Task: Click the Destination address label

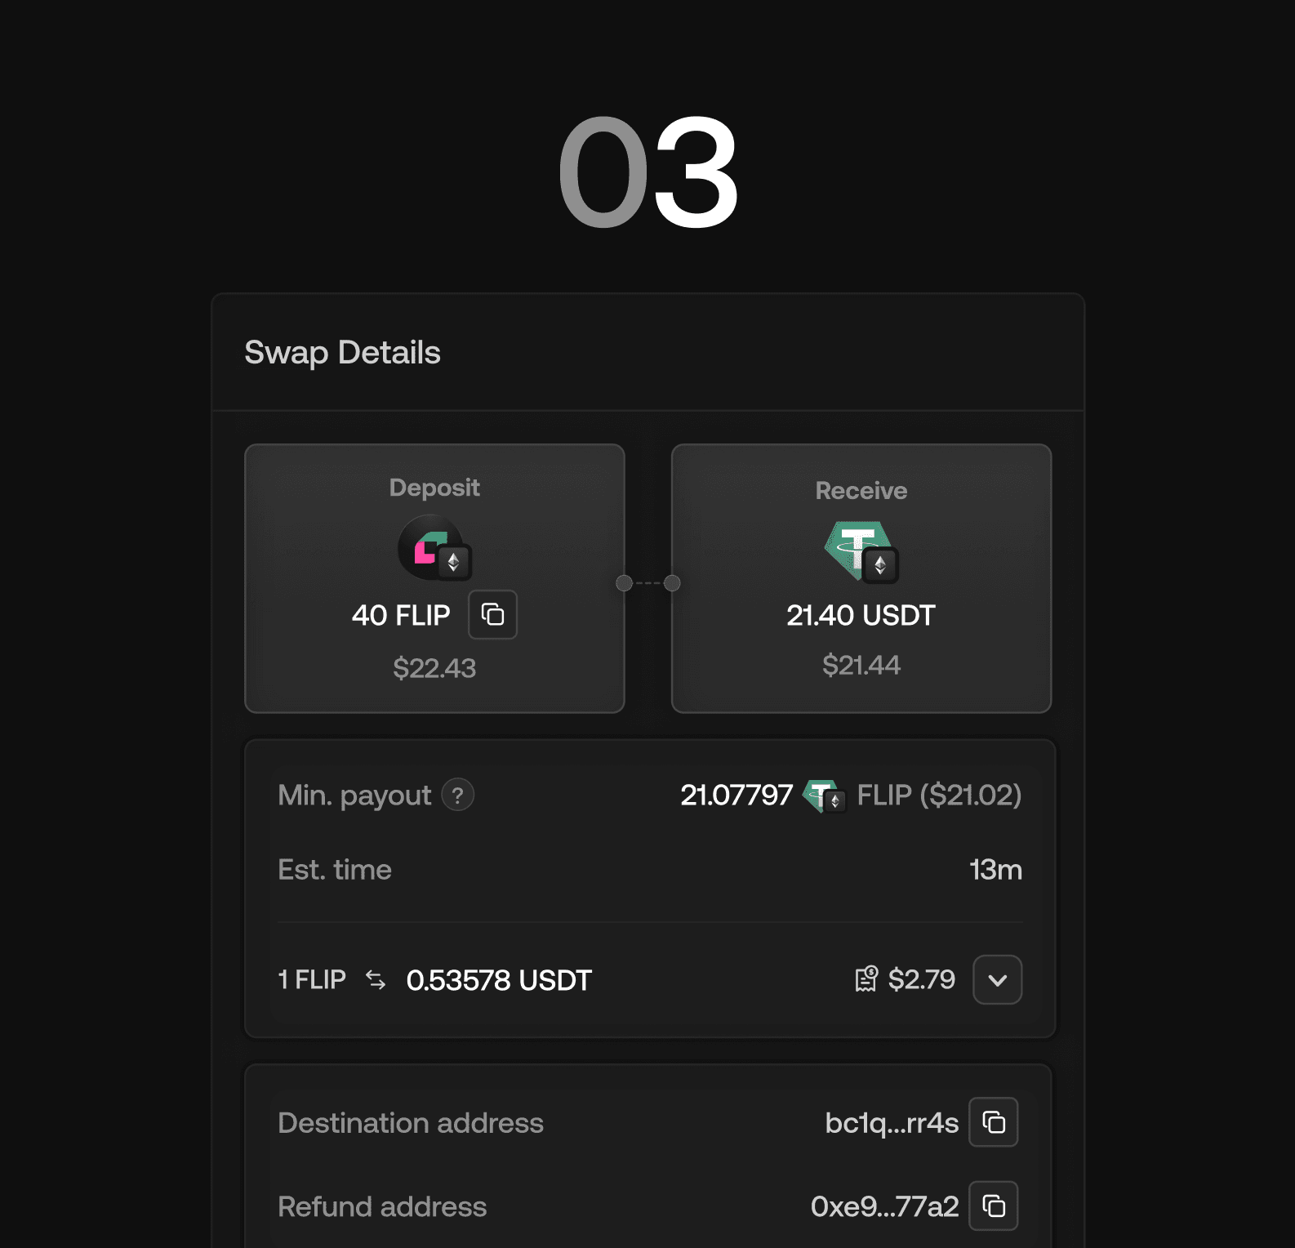Action: (411, 1123)
